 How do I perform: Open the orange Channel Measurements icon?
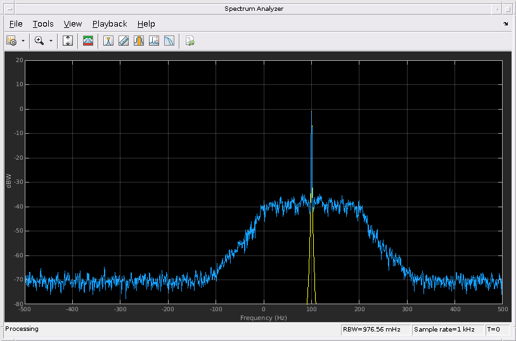pyautogui.click(x=139, y=41)
